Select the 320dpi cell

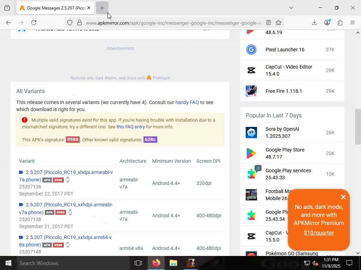coord(204,183)
